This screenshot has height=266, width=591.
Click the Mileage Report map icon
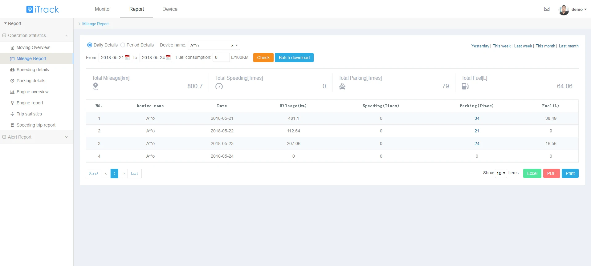pos(12,58)
